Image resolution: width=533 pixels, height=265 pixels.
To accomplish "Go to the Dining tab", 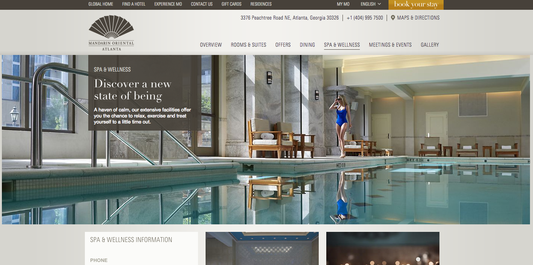I will (307, 45).
